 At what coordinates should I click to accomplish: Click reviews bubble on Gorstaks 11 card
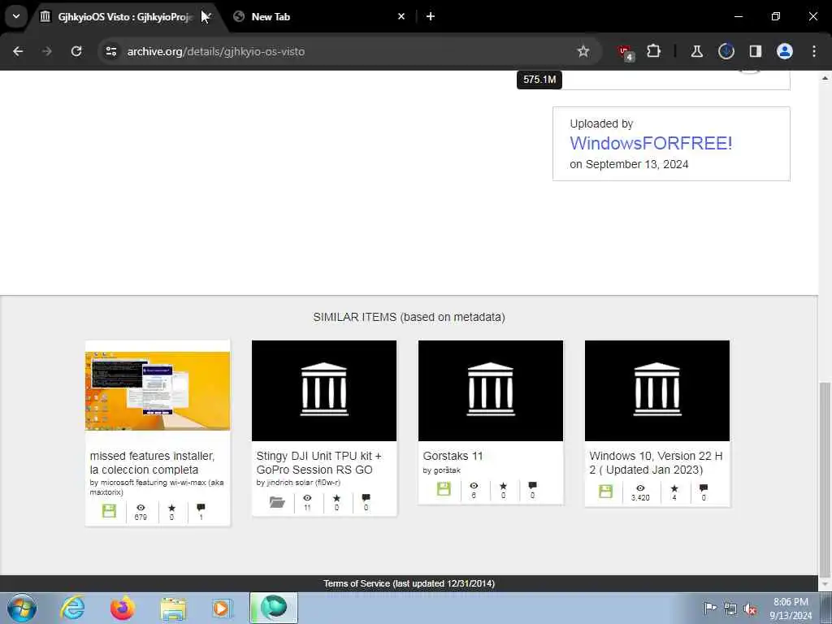point(532,486)
